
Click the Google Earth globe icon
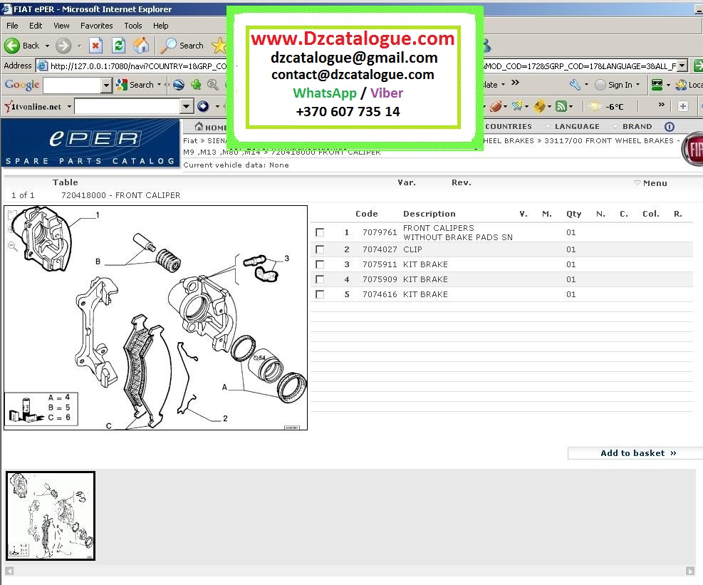point(179,84)
